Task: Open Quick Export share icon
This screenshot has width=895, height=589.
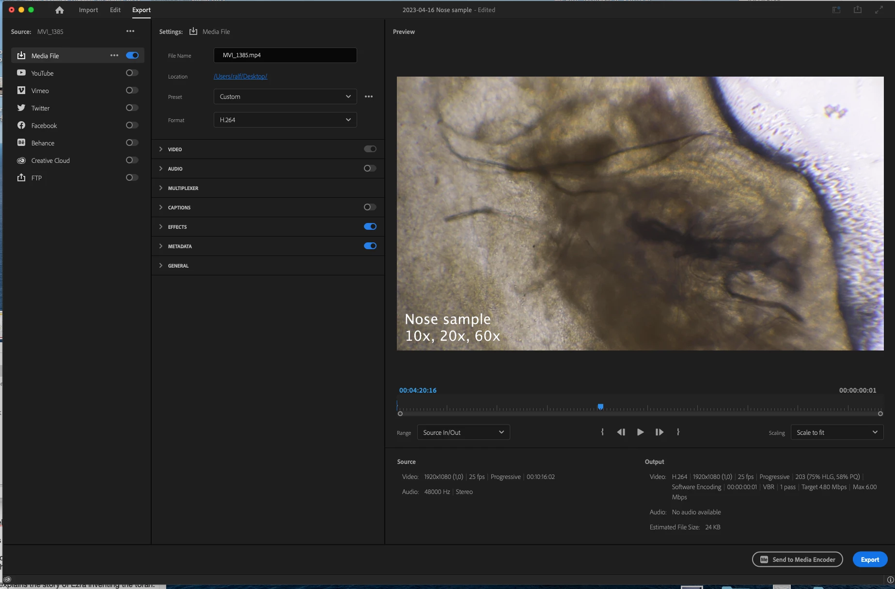Action: tap(858, 10)
